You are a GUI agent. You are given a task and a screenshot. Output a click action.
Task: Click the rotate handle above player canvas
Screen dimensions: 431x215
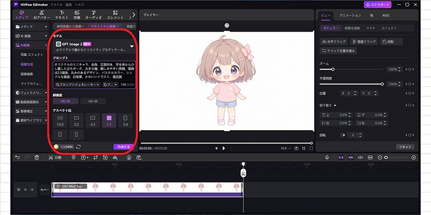(227, 25)
